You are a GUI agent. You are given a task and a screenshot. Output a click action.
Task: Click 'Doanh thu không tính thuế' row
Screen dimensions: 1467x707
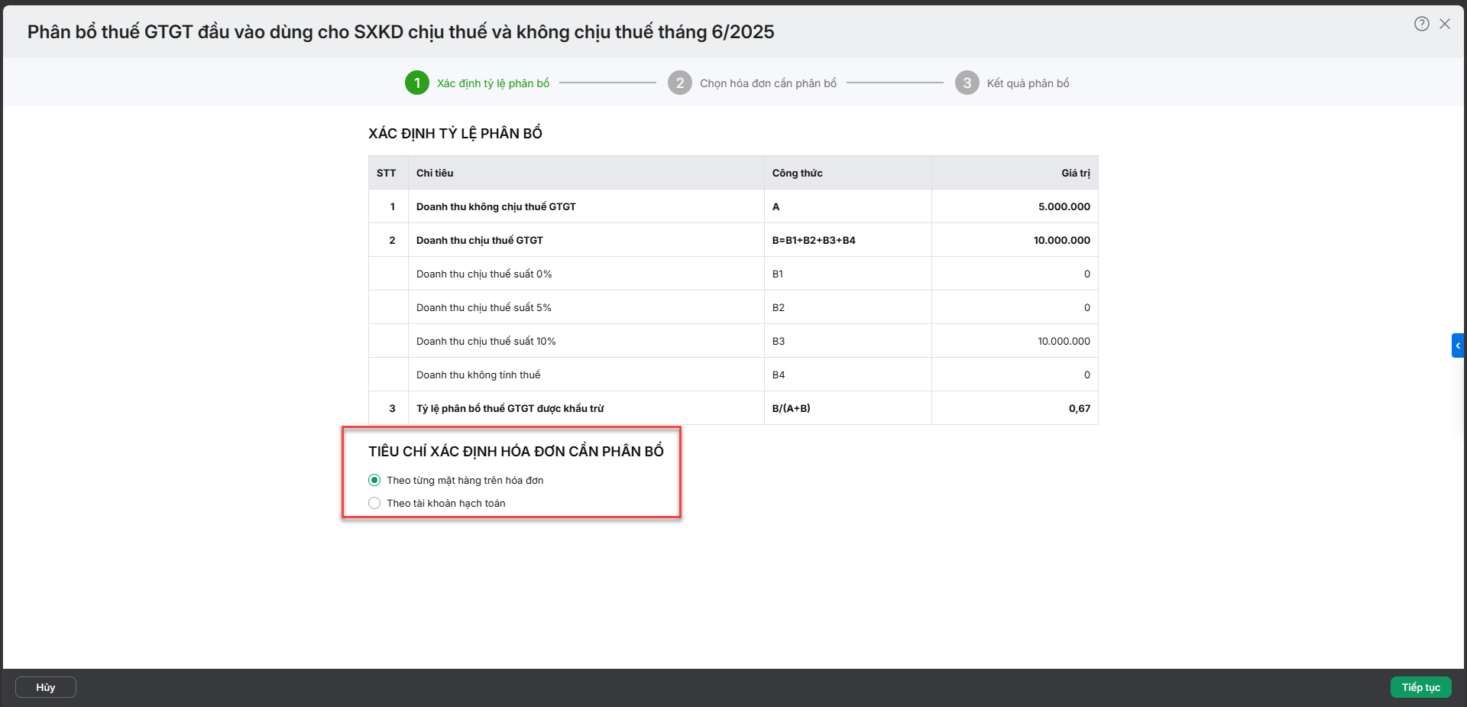tap(733, 375)
